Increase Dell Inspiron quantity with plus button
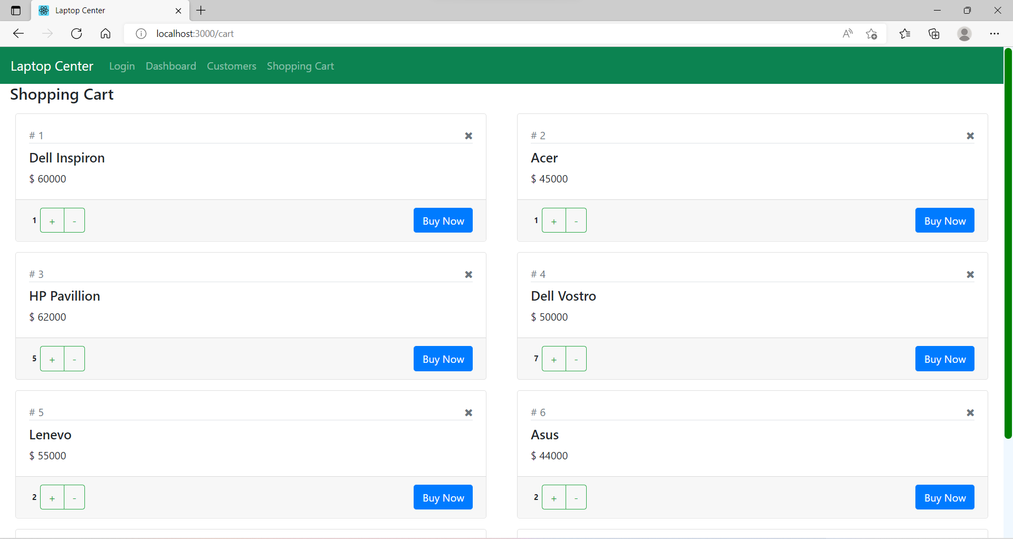This screenshot has height=539, width=1013. click(x=52, y=220)
